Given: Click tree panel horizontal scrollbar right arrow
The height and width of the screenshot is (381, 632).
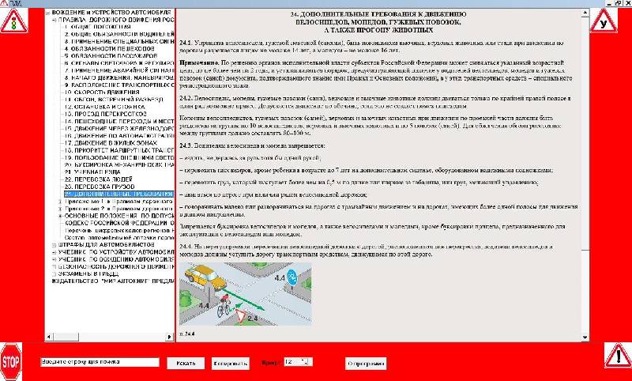Looking at the screenshot, I should pos(170,337).
